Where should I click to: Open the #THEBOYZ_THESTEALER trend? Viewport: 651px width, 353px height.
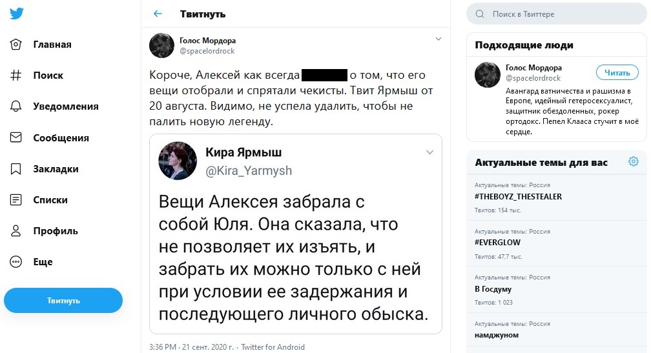(x=518, y=196)
